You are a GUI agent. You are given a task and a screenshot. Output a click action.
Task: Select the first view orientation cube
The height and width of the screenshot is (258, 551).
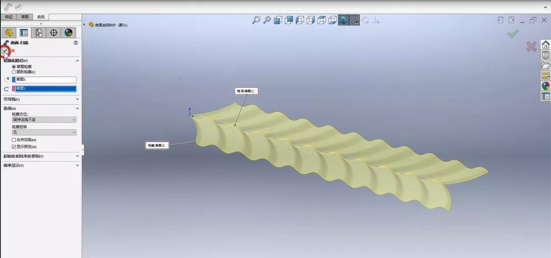pos(278,20)
